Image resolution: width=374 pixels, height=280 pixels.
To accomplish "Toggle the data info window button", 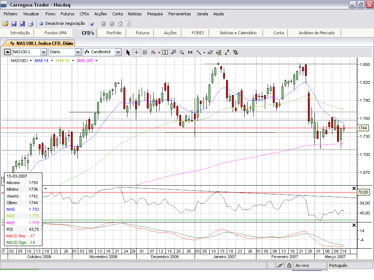I will pyautogui.click(x=165, y=52).
